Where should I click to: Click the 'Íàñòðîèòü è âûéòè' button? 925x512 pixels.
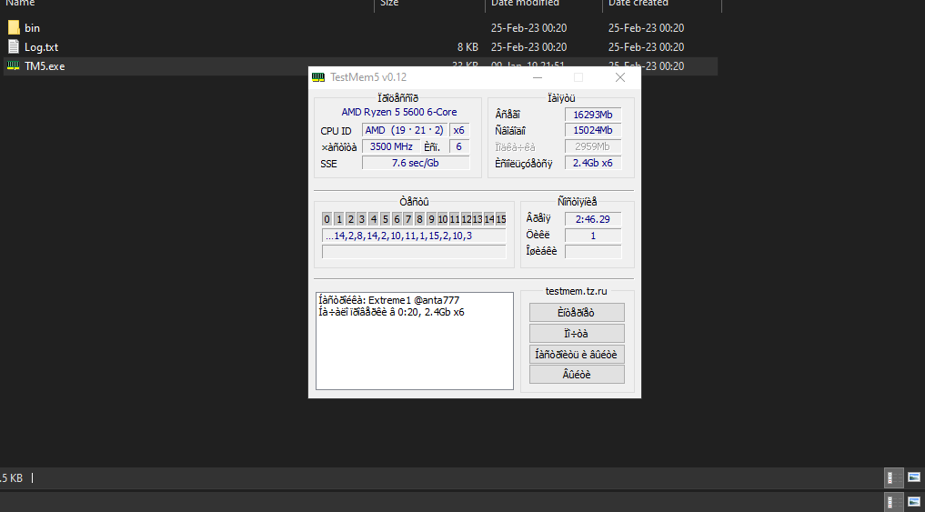(x=577, y=354)
